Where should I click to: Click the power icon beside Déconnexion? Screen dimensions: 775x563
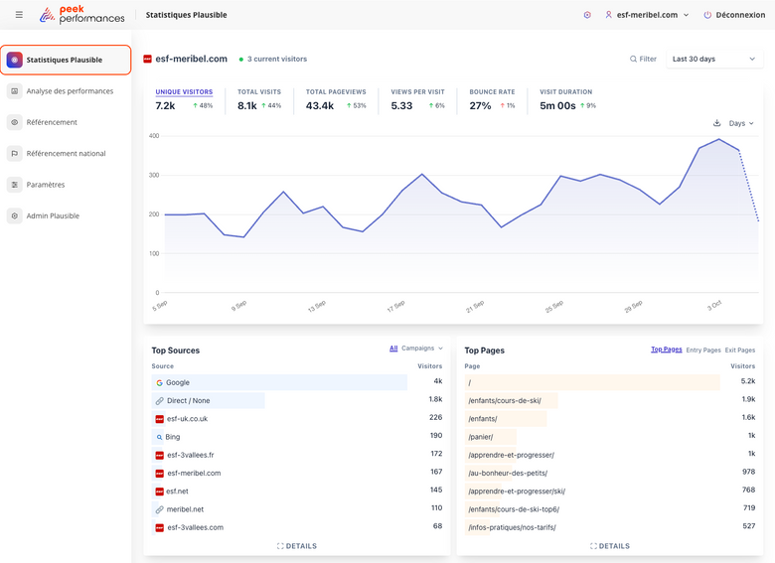(x=707, y=15)
